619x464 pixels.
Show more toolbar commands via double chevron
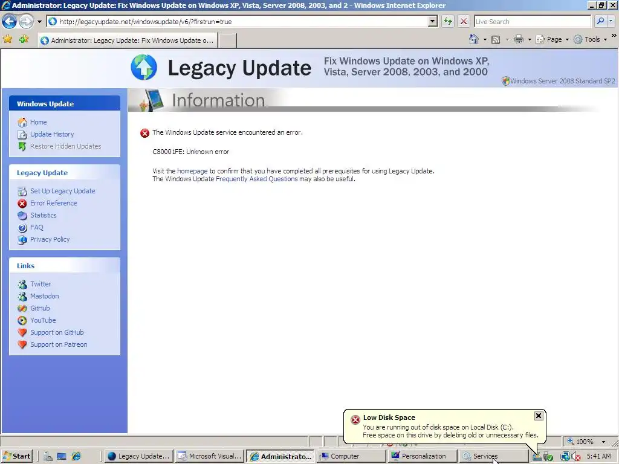pos(614,36)
